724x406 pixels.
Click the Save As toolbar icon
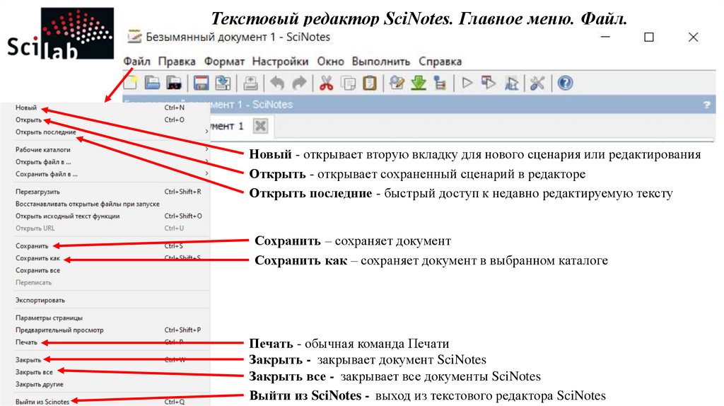click(x=223, y=83)
